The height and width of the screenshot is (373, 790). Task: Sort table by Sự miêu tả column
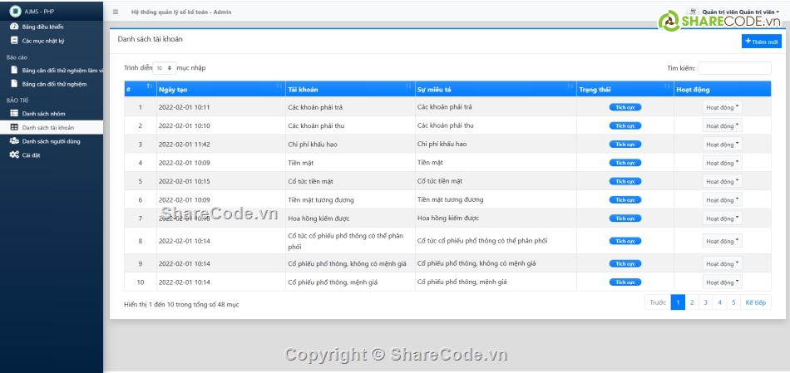point(496,89)
